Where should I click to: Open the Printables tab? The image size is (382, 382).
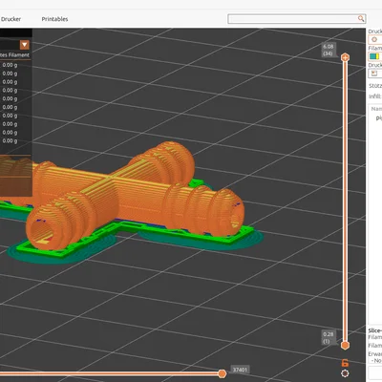click(54, 19)
